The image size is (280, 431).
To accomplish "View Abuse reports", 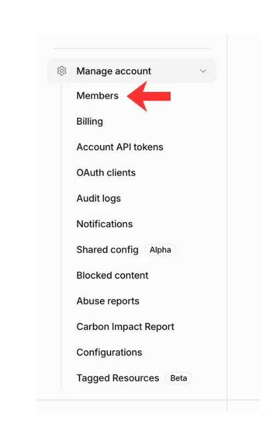I will [108, 301].
